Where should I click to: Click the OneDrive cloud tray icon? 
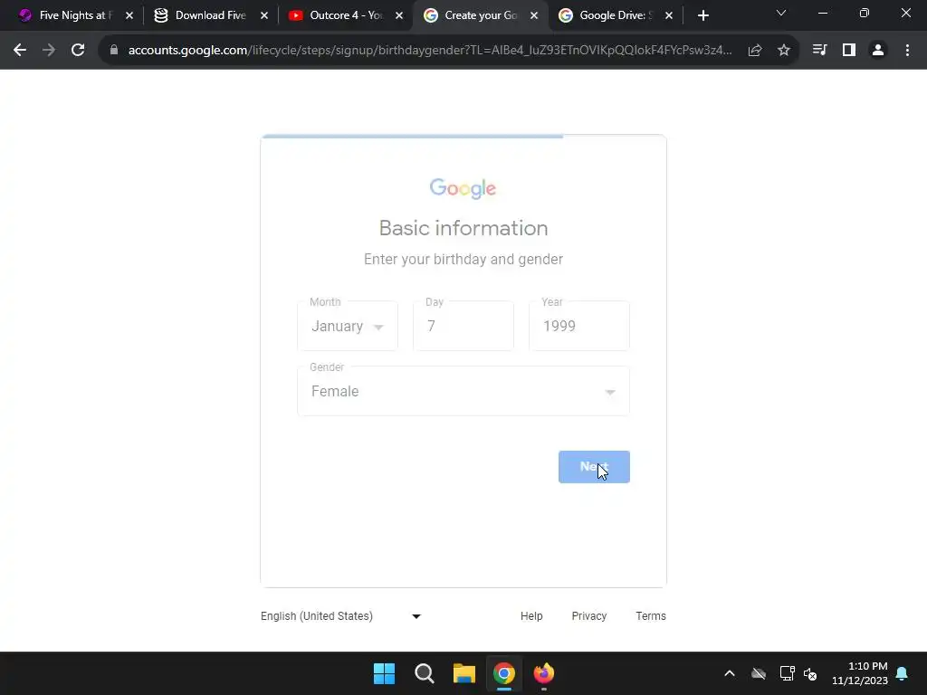coord(759,673)
